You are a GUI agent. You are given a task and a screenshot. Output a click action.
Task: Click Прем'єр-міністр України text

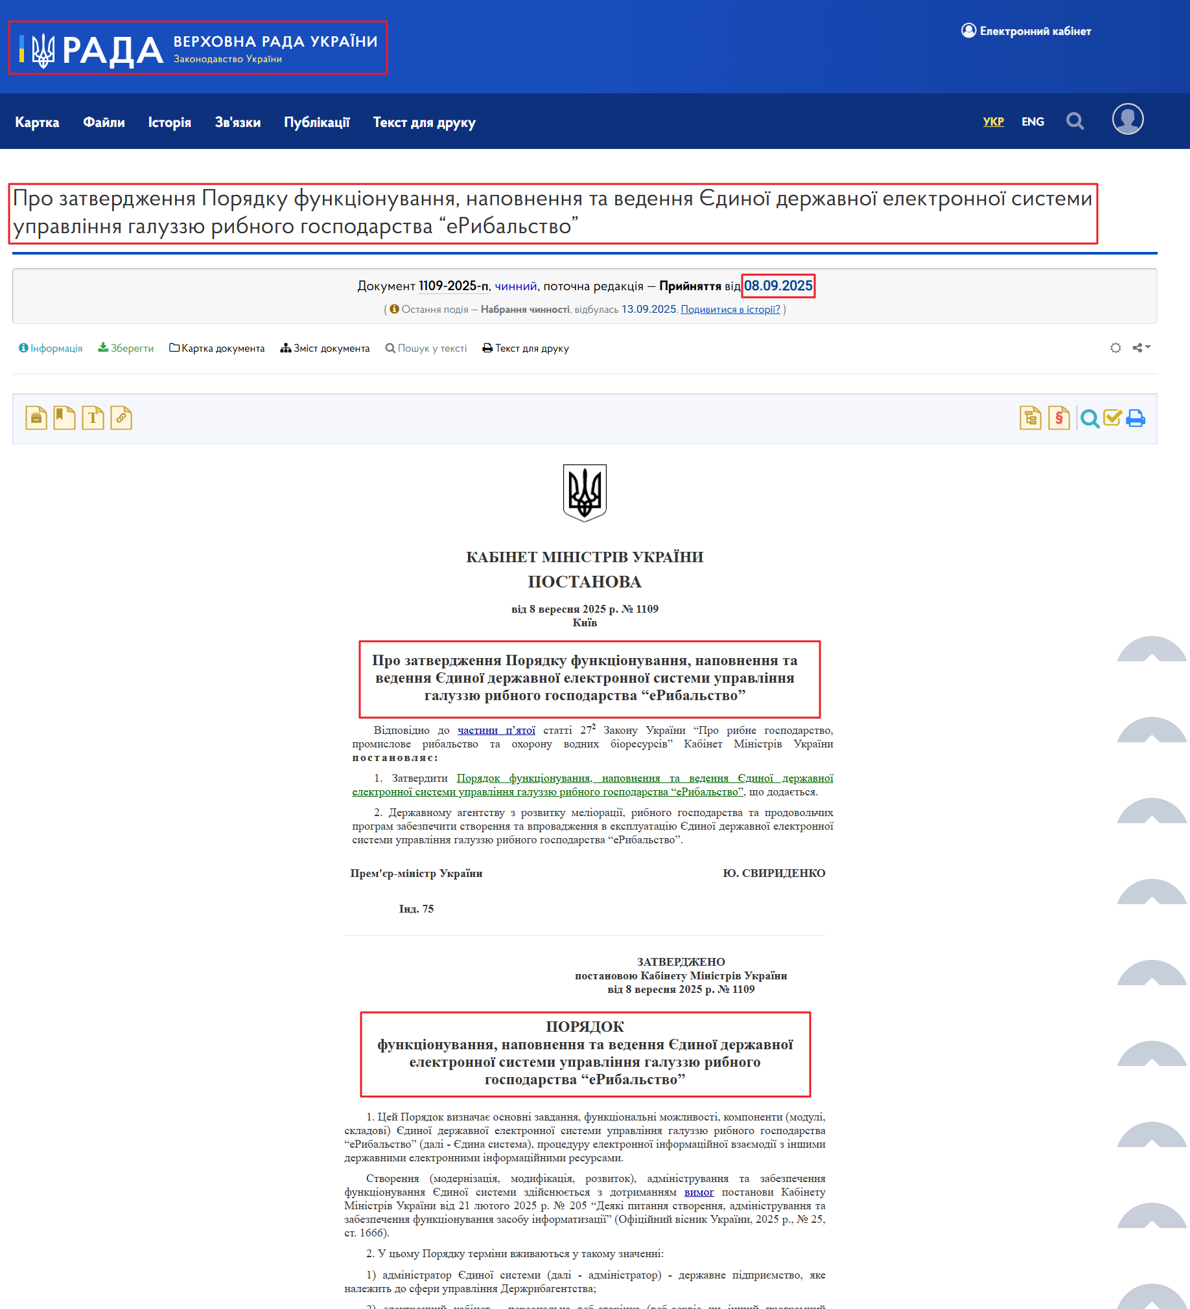click(x=416, y=873)
